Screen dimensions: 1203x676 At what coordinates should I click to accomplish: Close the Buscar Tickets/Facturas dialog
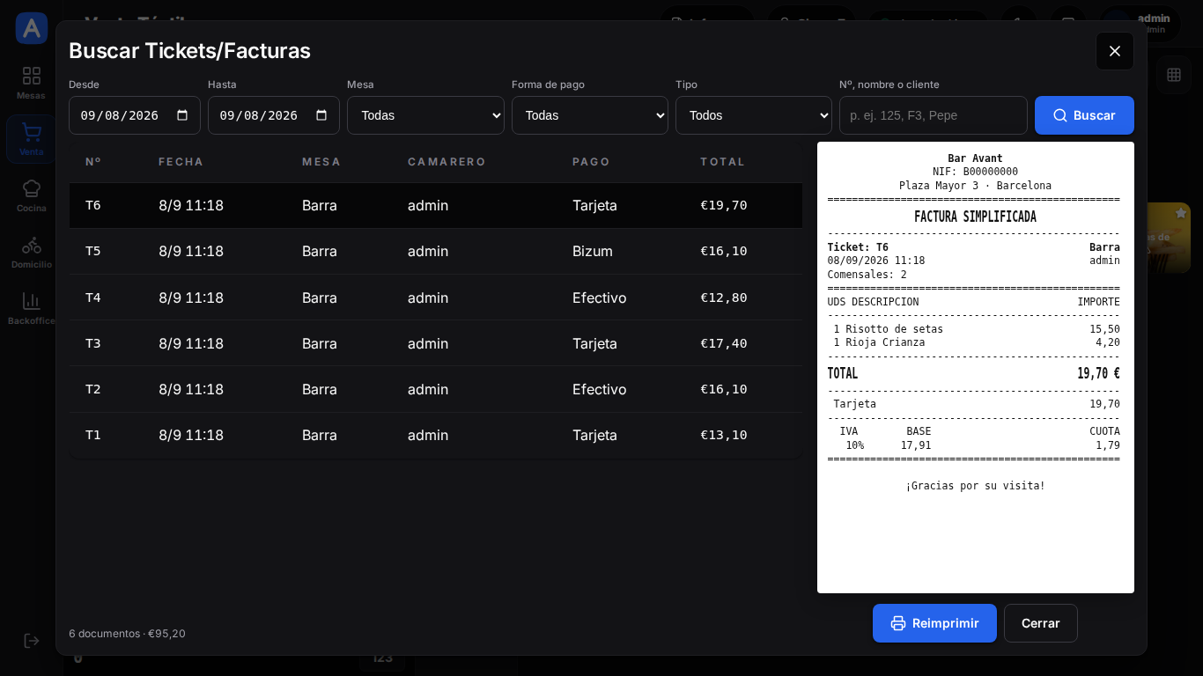tap(1114, 51)
